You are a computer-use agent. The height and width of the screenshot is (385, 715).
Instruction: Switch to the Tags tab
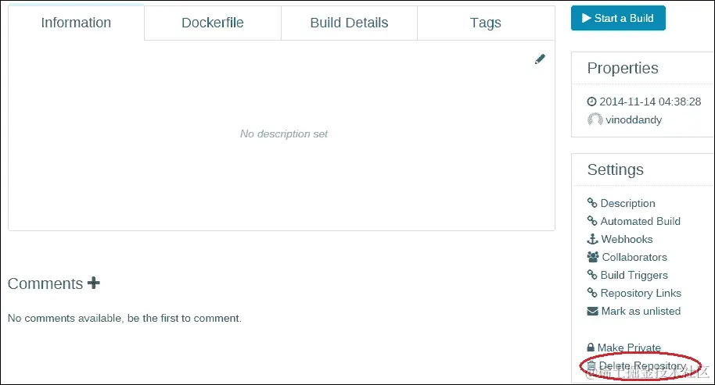coord(486,23)
